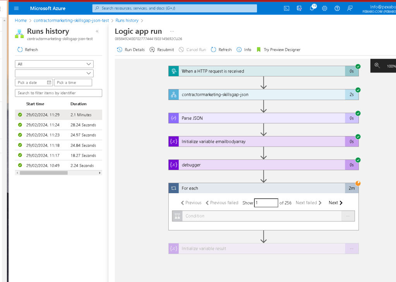Click the runs list scrollbar right arrow
This screenshot has width=396, height=282.
(x=100, y=173)
